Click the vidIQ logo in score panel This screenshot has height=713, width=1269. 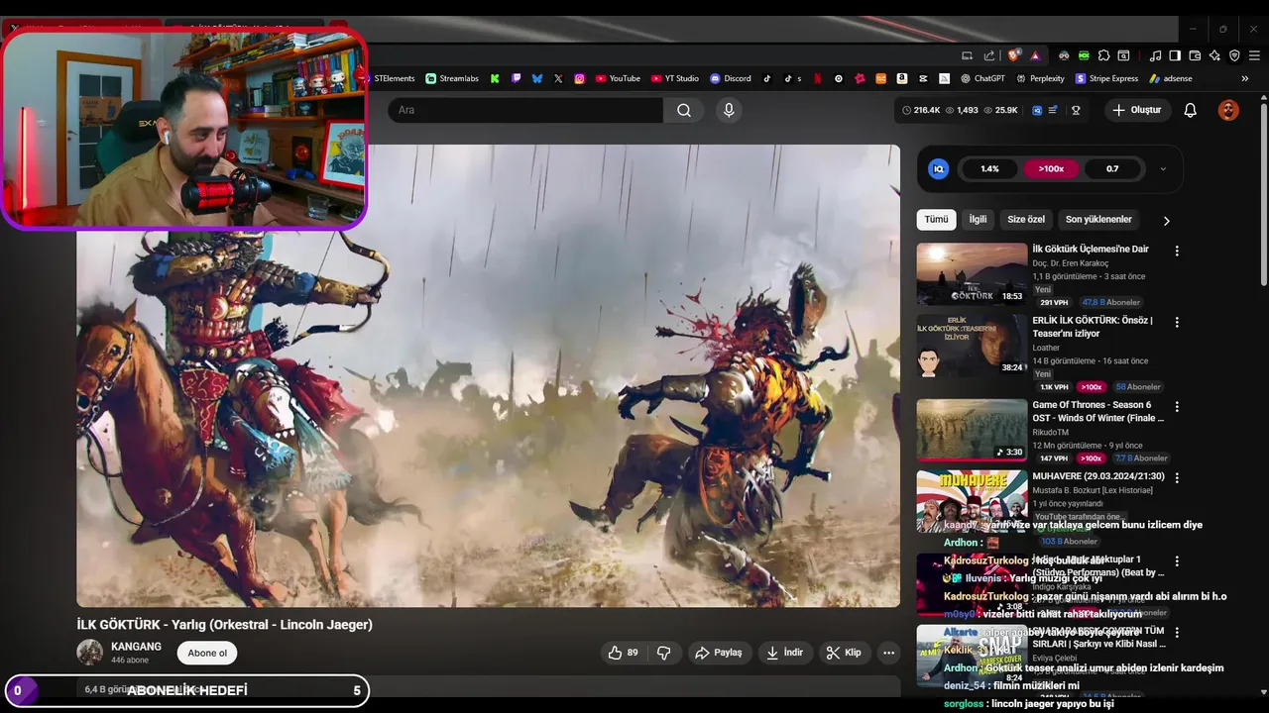[x=938, y=169]
